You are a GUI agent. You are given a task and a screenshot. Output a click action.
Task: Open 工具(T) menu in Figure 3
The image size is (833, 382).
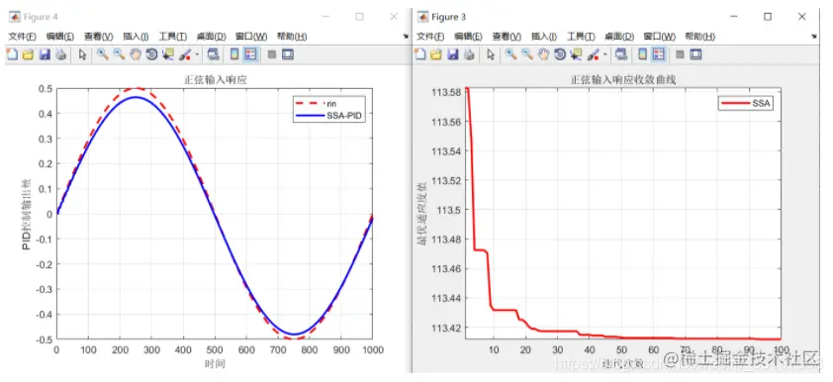581,37
